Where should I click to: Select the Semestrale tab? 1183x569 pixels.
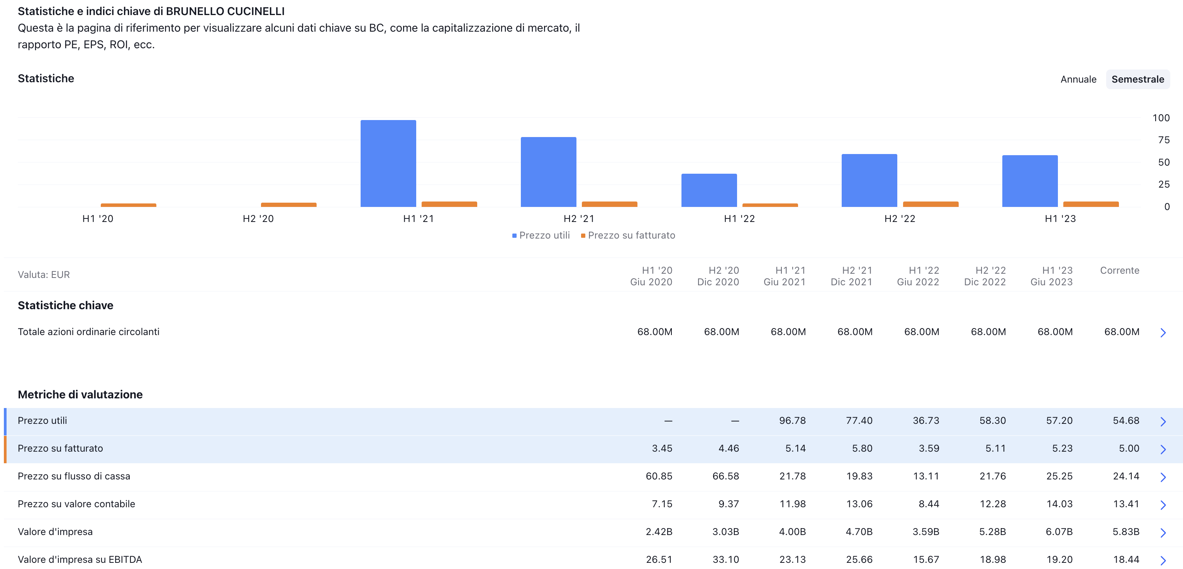[x=1137, y=79]
